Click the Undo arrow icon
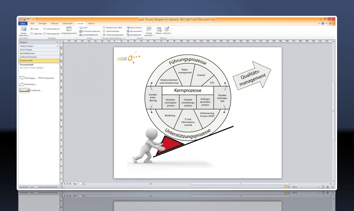Image resolution: width=354 pixels, height=211 pixels. click(x=27, y=19)
